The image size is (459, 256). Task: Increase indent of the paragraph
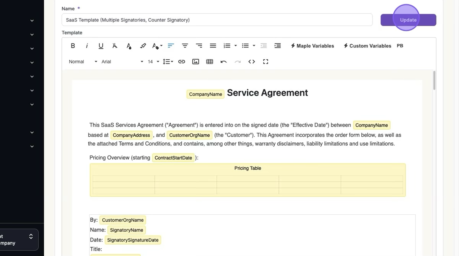tap(278, 46)
